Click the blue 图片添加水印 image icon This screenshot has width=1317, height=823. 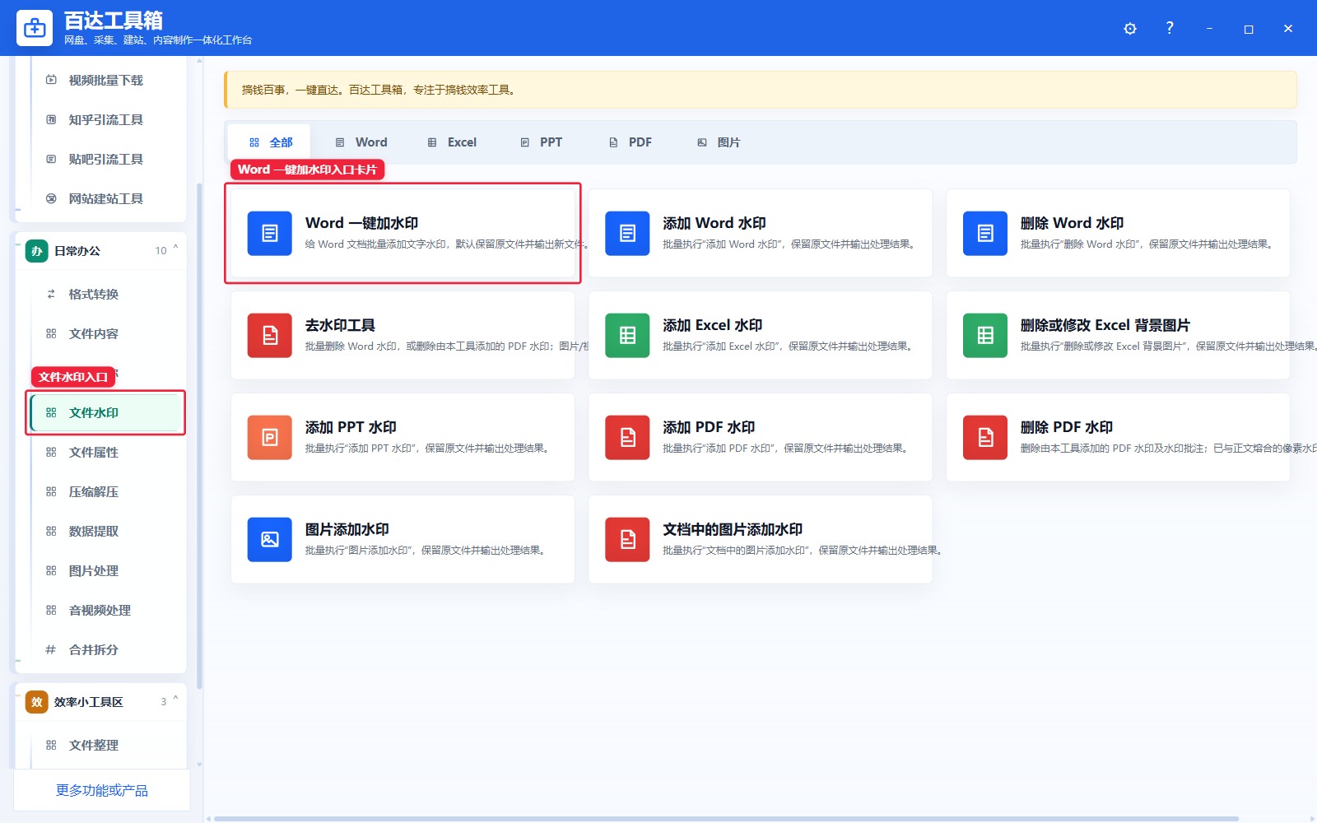coord(270,540)
